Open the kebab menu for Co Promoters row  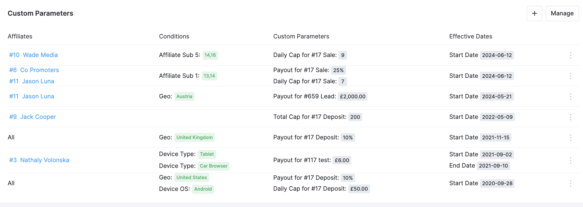tap(570, 76)
